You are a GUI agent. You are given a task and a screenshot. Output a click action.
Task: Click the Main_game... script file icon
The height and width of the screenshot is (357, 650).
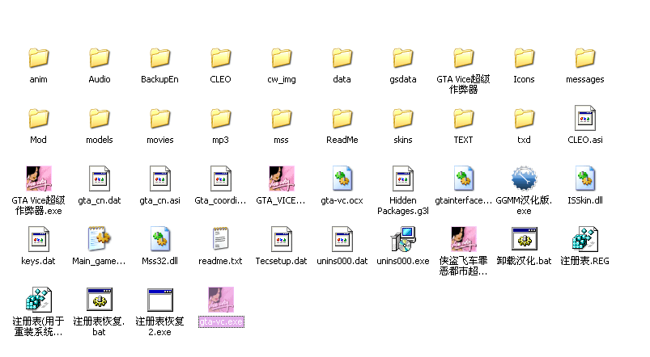[100, 239]
